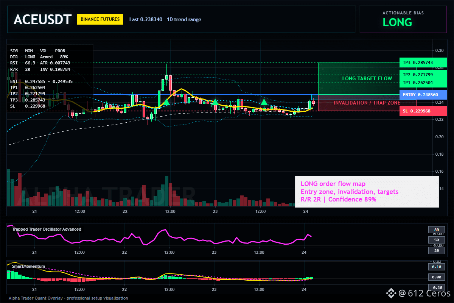Image resolution: width=454 pixels, height=303 pixels.
Task: Click the ENT 0.247585 - 0.249535 row
Action: (41, 81)
